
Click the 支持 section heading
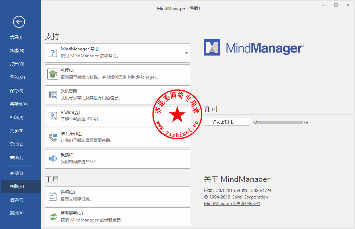pos(52,36)
